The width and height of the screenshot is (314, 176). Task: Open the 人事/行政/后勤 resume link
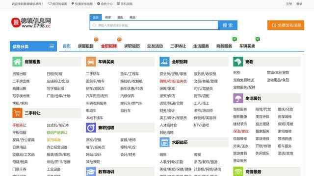pyautogui.click(x=171, y=162)
